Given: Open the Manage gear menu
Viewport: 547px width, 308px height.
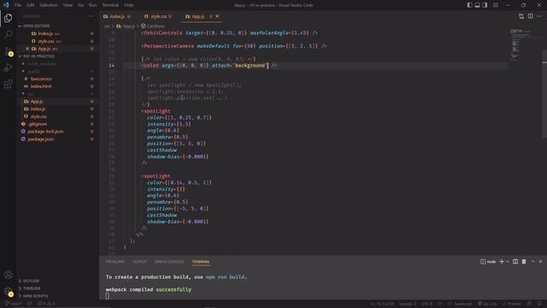Looking at the screenshot, I should point(8,291).
